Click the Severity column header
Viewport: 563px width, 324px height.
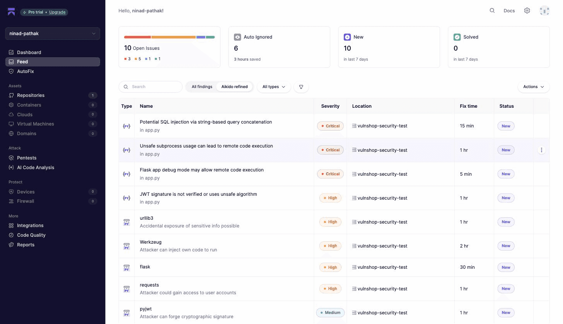pyautogui.click(x=330, y=106)
